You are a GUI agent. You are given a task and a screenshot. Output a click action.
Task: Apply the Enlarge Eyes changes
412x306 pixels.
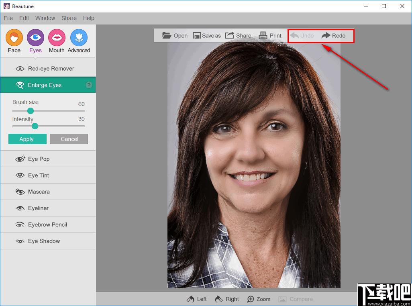(x=27, y=139)
